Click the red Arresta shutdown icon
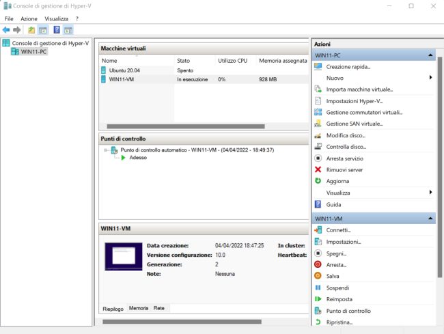444x334 pixels. (318, 264)
